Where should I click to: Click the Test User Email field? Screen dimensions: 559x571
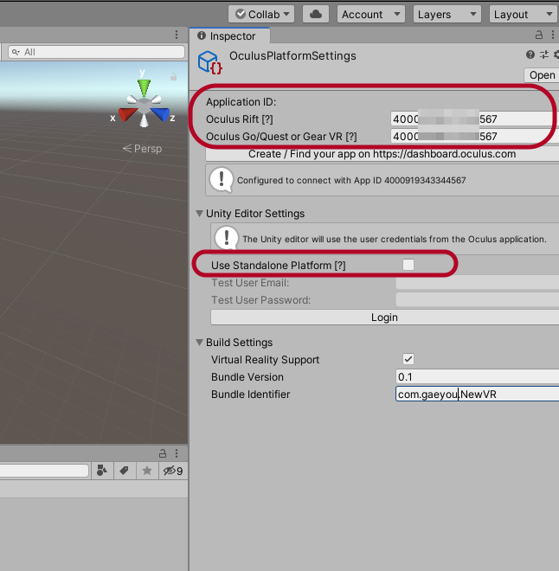click(x=478, y=283)
